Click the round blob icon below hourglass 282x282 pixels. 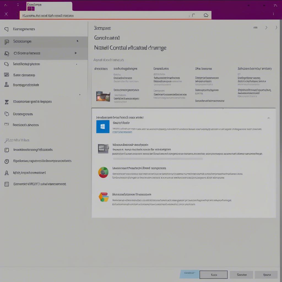pos(7,114)
